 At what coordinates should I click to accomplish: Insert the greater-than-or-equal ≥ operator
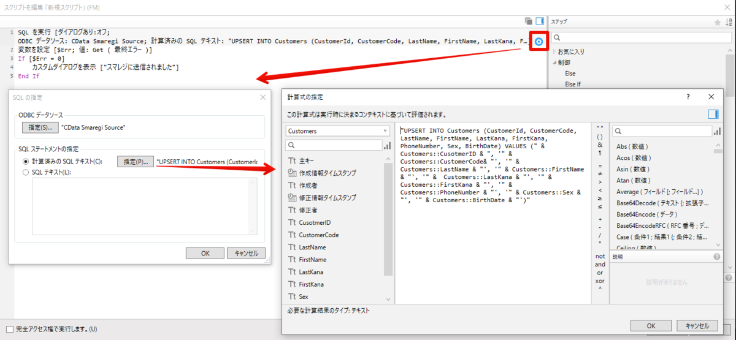600,198
